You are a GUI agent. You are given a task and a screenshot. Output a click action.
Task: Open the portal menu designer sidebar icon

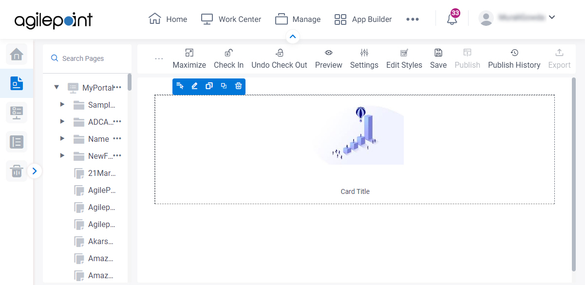pyautogui.click(x=17, y=113)
